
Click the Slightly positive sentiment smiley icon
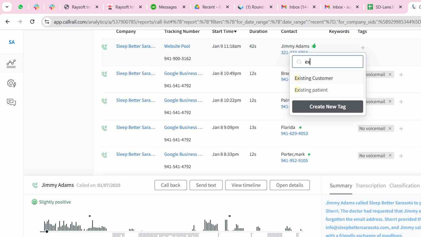pos(35,202)
